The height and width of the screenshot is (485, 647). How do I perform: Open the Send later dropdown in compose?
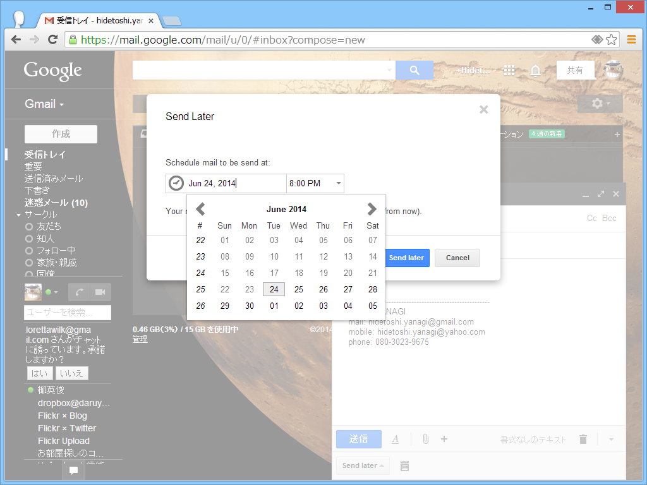click(362, 465)
